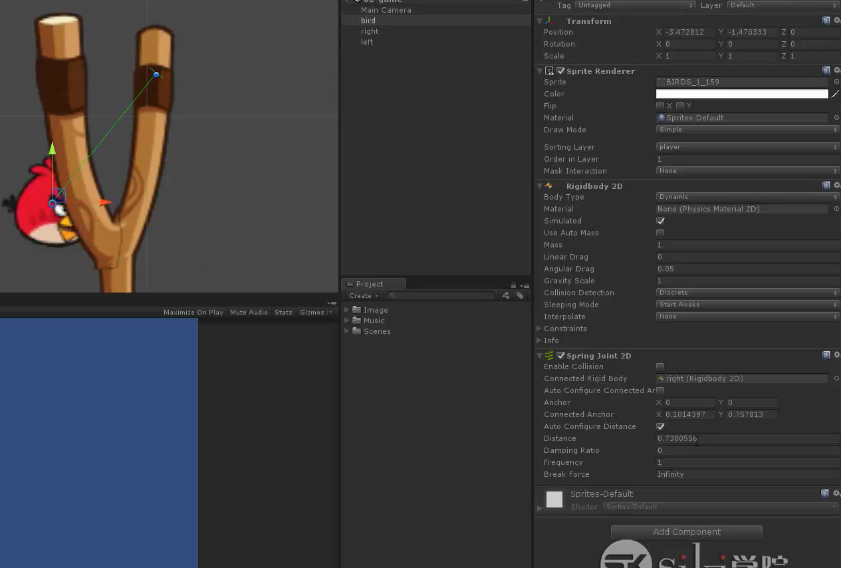
Task: Expand the Constraints section
Action: pyautogui.click(x=539, y=329)
